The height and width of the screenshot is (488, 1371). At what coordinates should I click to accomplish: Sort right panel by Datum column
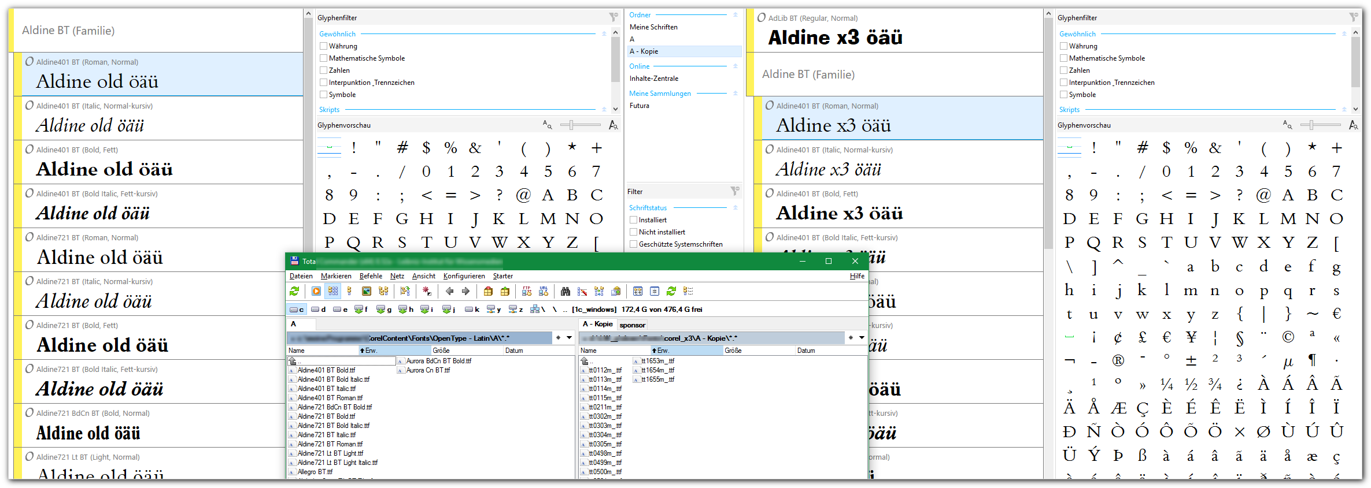(831, 351)
